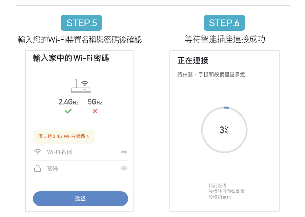Image resolution: width=305 pixels, height=217 pixels.
Task: Click the STEP.5 badge
Action: pyautogui.click(x=81, y=23)
